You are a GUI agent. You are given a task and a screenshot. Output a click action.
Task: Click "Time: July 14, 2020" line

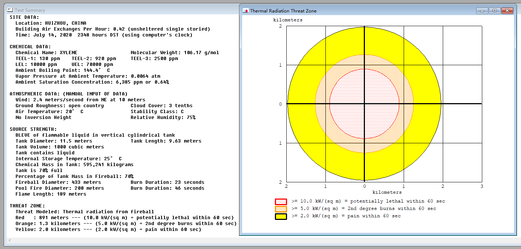click(104, 35)
